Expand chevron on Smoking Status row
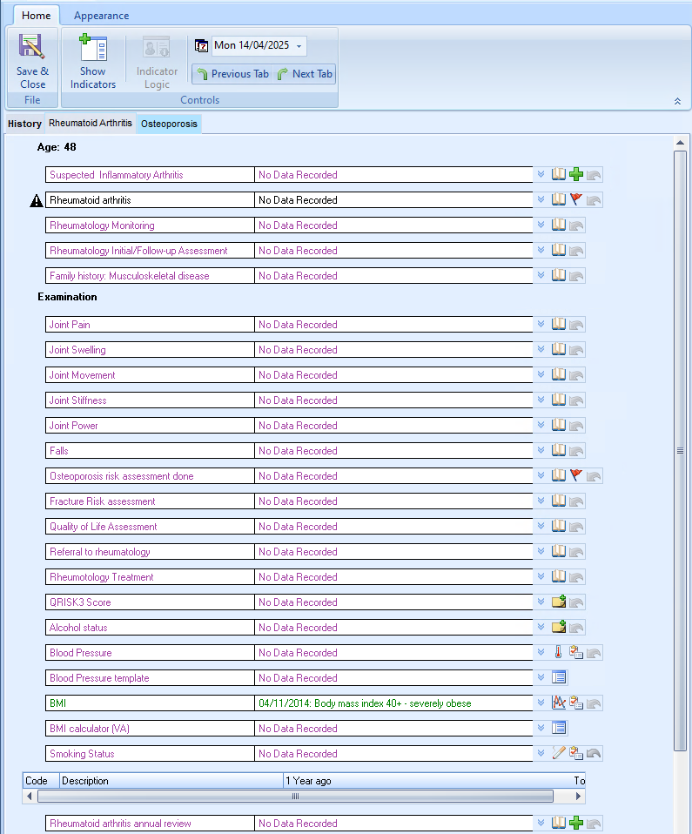The height and width of the screenshot is (834, 692). (x=541, y=753)
